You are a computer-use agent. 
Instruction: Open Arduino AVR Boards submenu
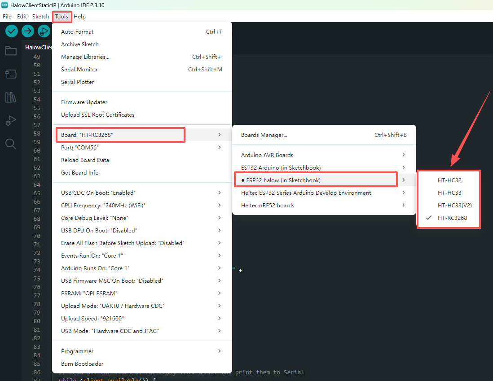click(x=324, y=155)
